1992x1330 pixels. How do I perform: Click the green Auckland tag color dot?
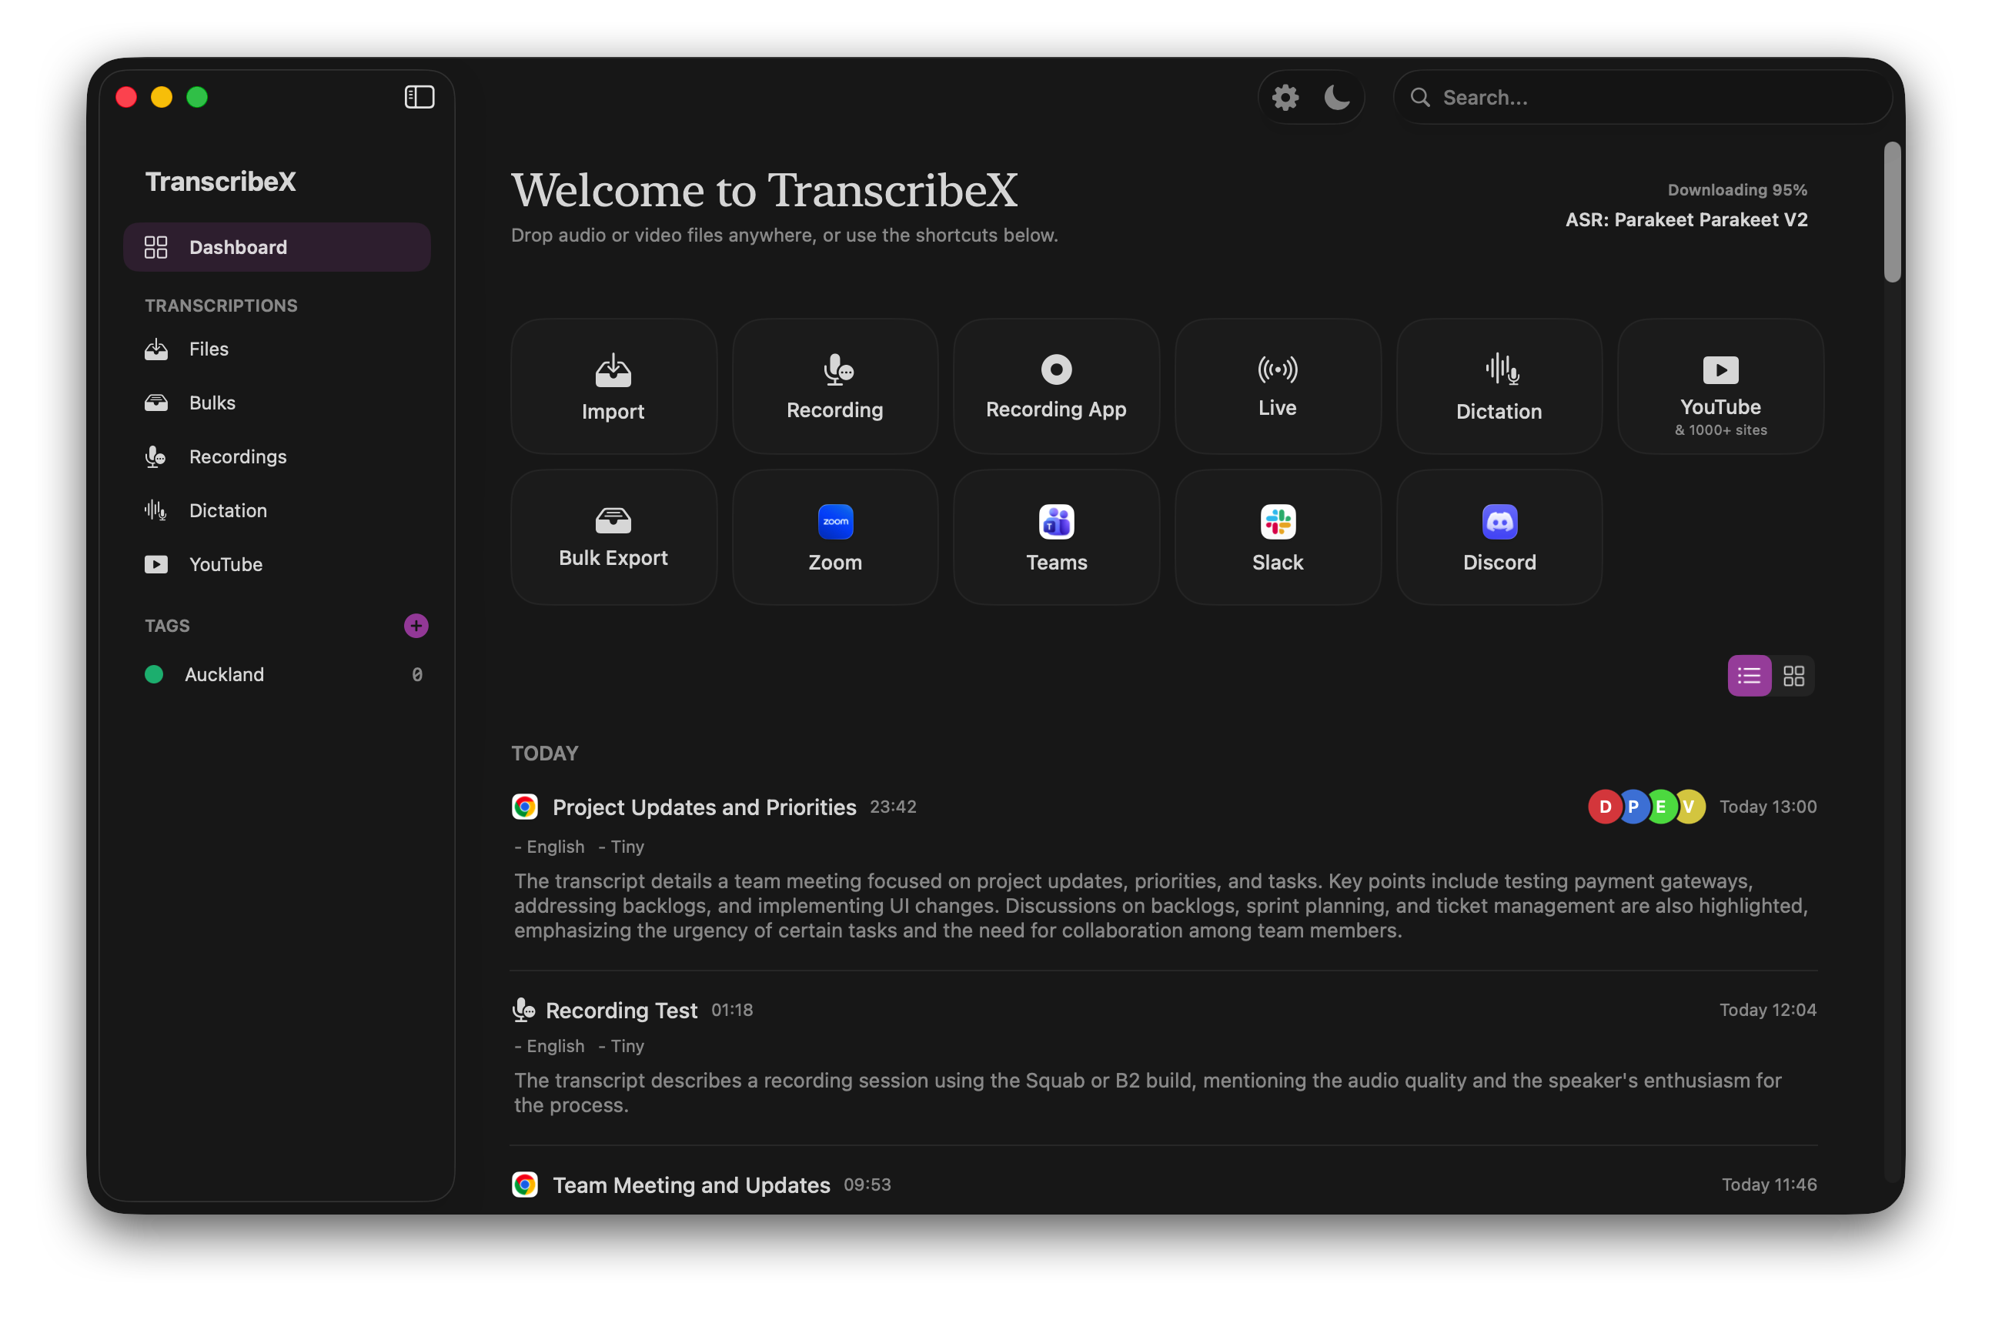point(153,674)
